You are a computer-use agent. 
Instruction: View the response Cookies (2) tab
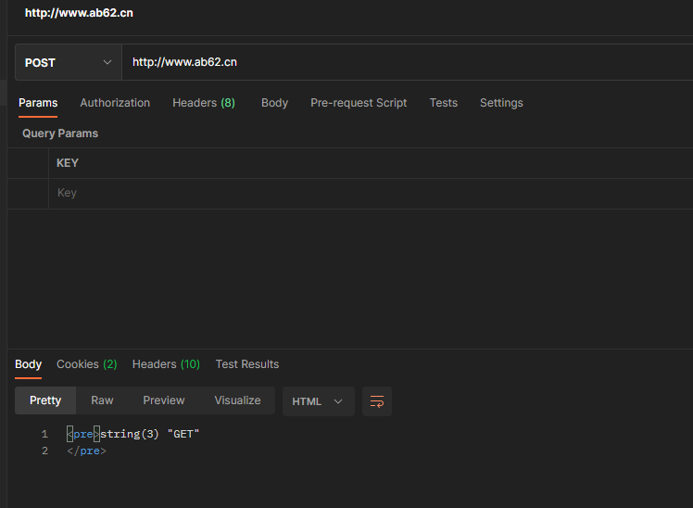tap(86, 364)
